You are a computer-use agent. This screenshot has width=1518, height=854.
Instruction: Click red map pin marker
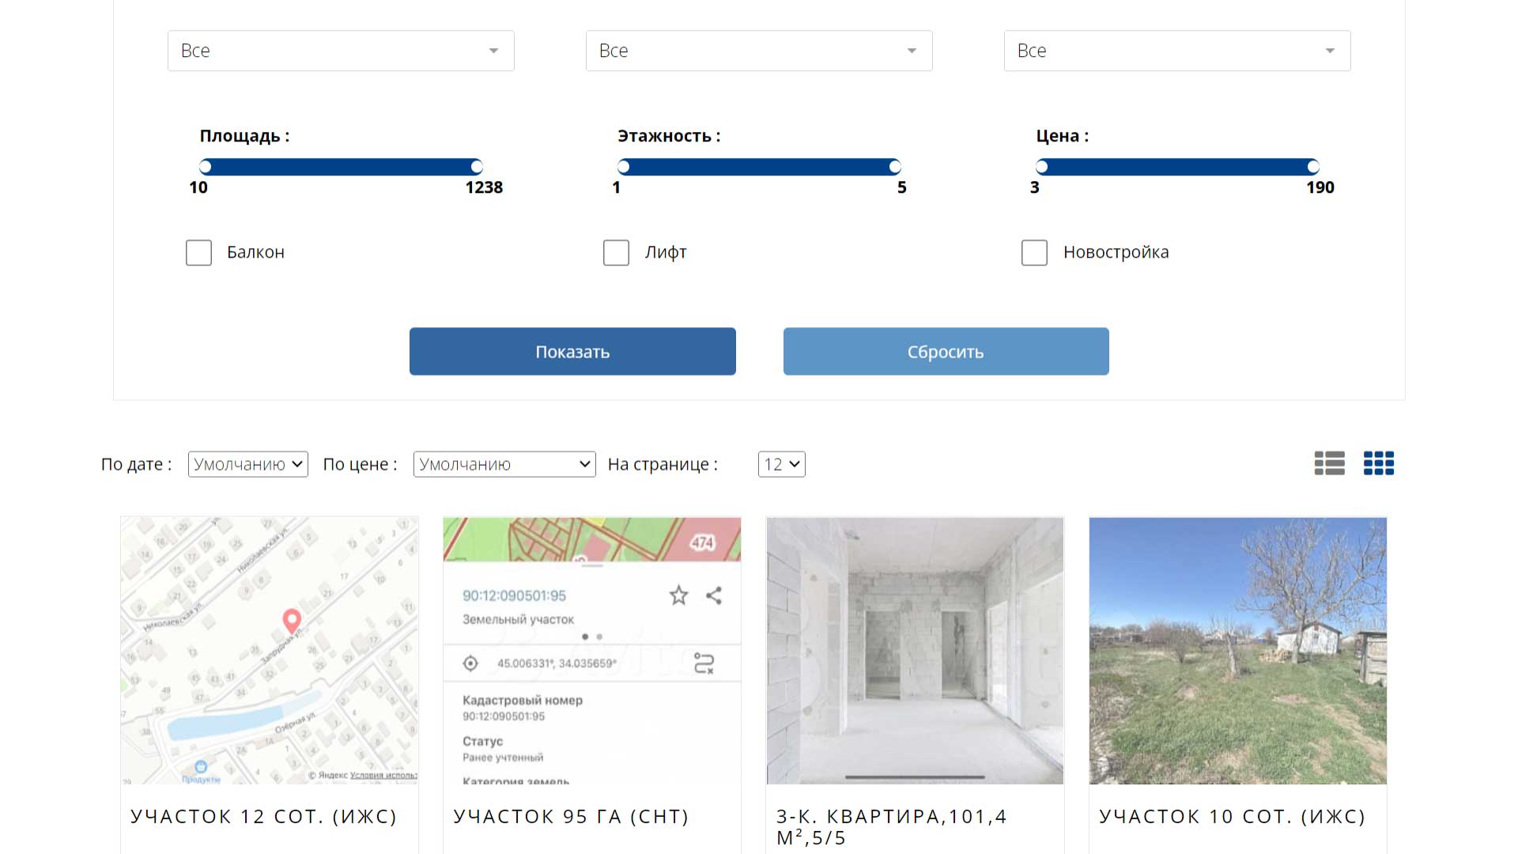tap(292, 622)
